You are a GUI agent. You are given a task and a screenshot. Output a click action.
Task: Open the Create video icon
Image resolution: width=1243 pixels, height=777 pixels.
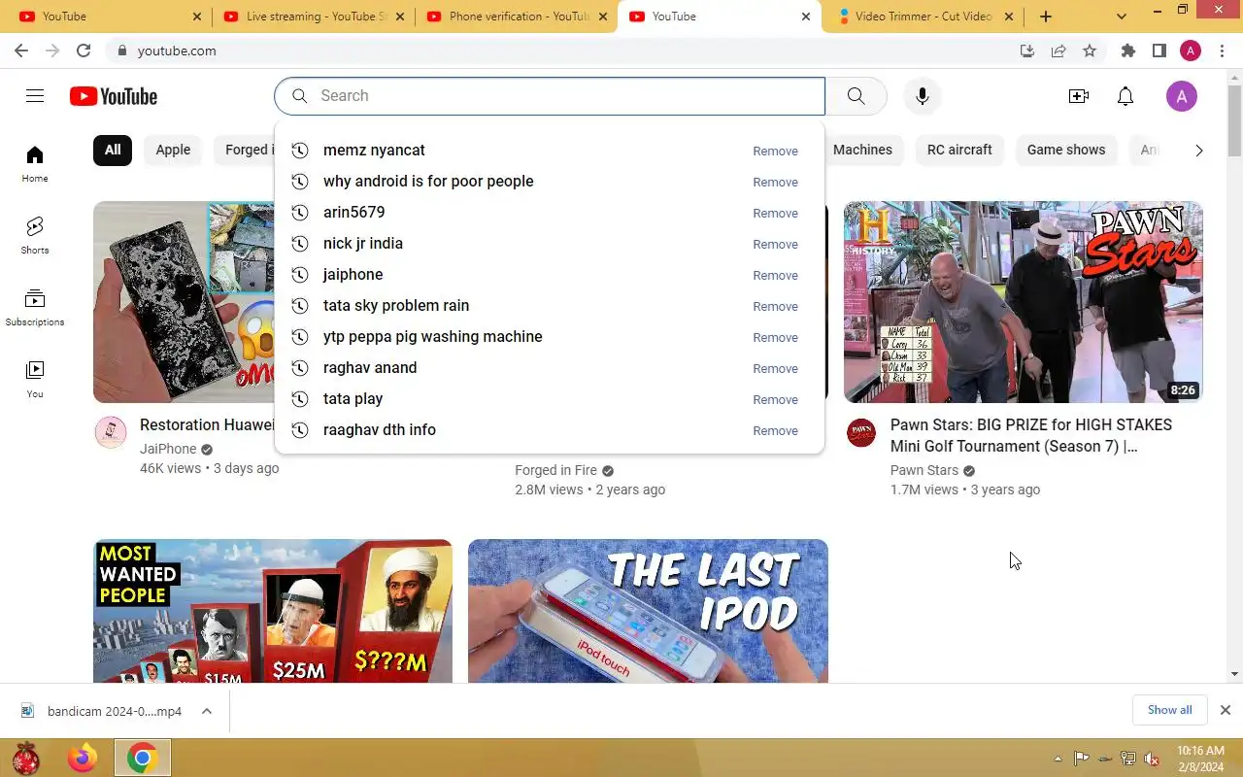1079,96
